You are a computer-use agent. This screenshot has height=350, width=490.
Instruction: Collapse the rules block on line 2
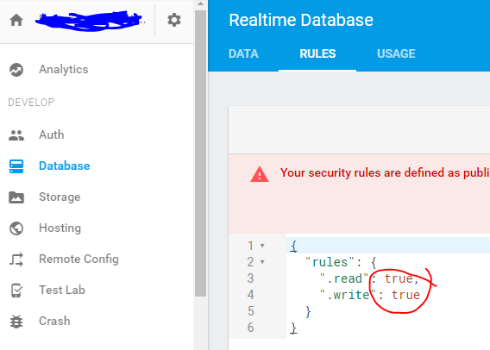pos(262,262)
